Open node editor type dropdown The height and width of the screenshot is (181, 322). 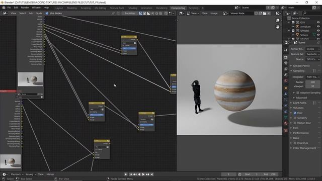pos(5,13)
